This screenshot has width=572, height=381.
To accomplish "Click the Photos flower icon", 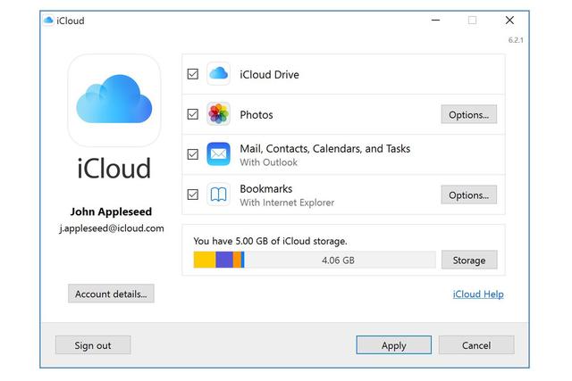I will click(219, 114).
